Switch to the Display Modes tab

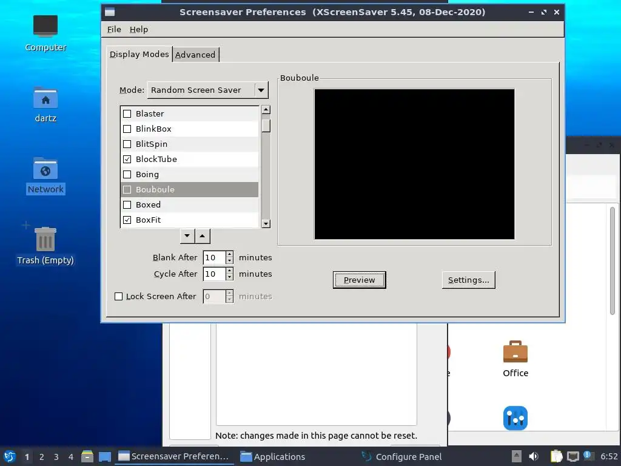[x=139, y=54]
